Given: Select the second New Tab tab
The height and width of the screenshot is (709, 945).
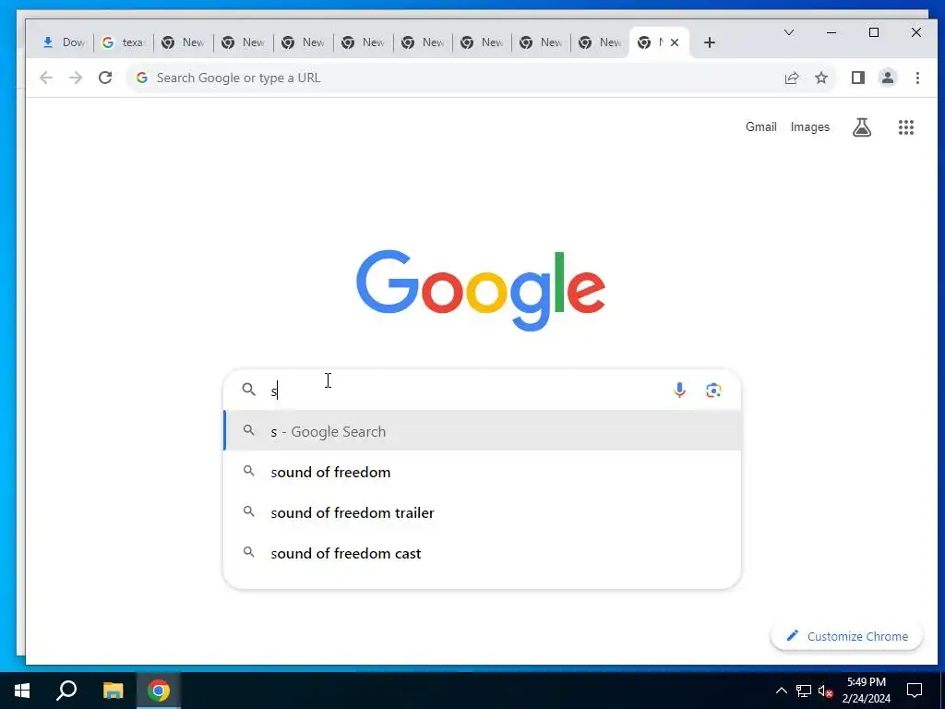Looking at the screenshot, I should (x=243, y=42).
